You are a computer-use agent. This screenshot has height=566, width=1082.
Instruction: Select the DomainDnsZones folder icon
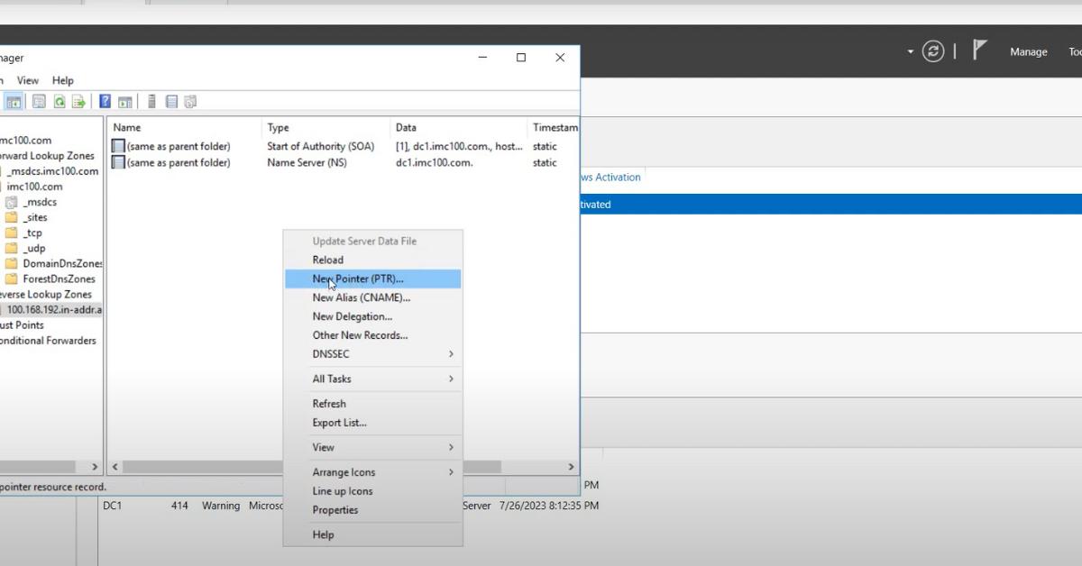tap(12, 263)
